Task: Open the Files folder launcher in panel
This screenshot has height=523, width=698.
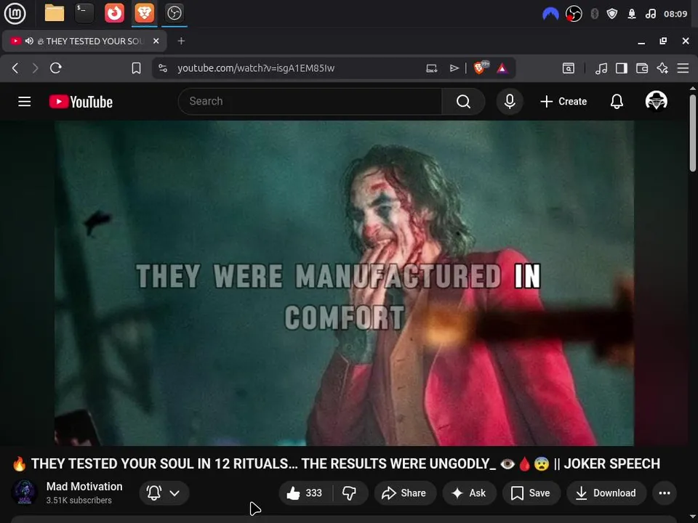Action: [55, 13]
